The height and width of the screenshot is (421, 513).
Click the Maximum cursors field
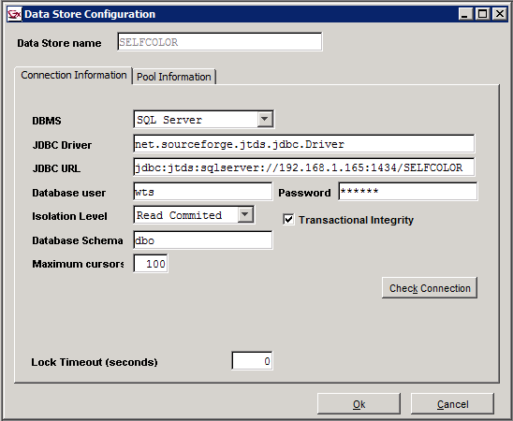(x=151, y=264)
